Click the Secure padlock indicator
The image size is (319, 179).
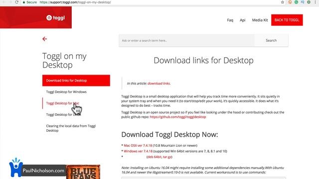[x=30, y=2]
